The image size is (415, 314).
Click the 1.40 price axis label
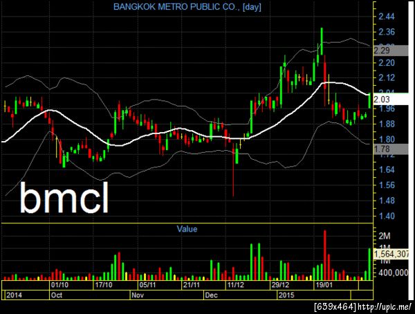[387, 216]
